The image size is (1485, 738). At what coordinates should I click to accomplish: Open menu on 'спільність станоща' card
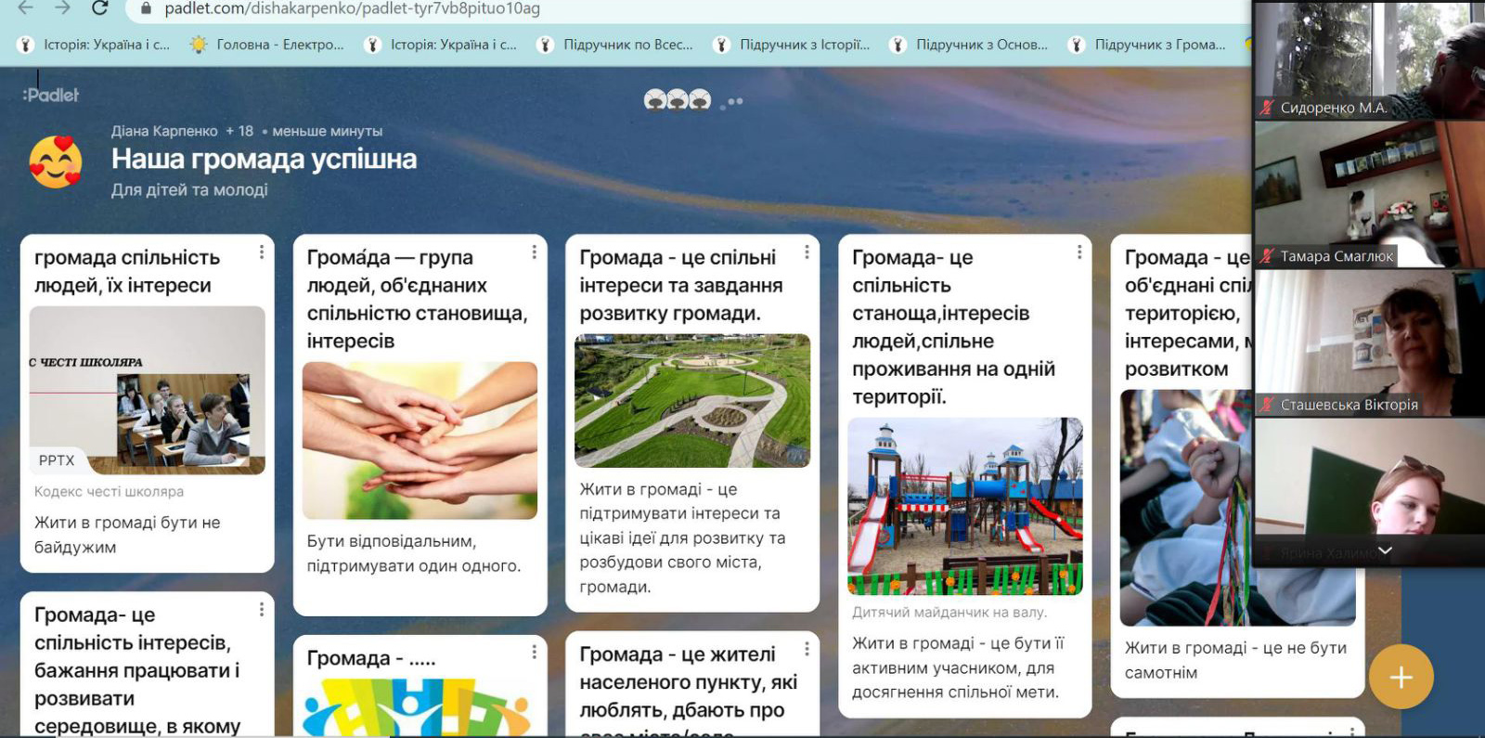point(1079,252)
